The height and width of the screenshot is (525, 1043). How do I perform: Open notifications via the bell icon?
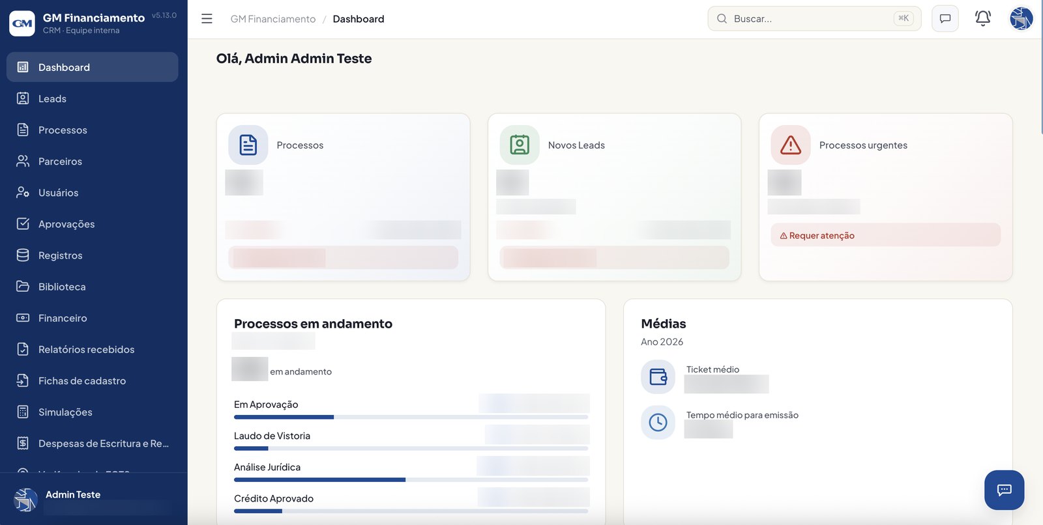click(x=983, y=18)
